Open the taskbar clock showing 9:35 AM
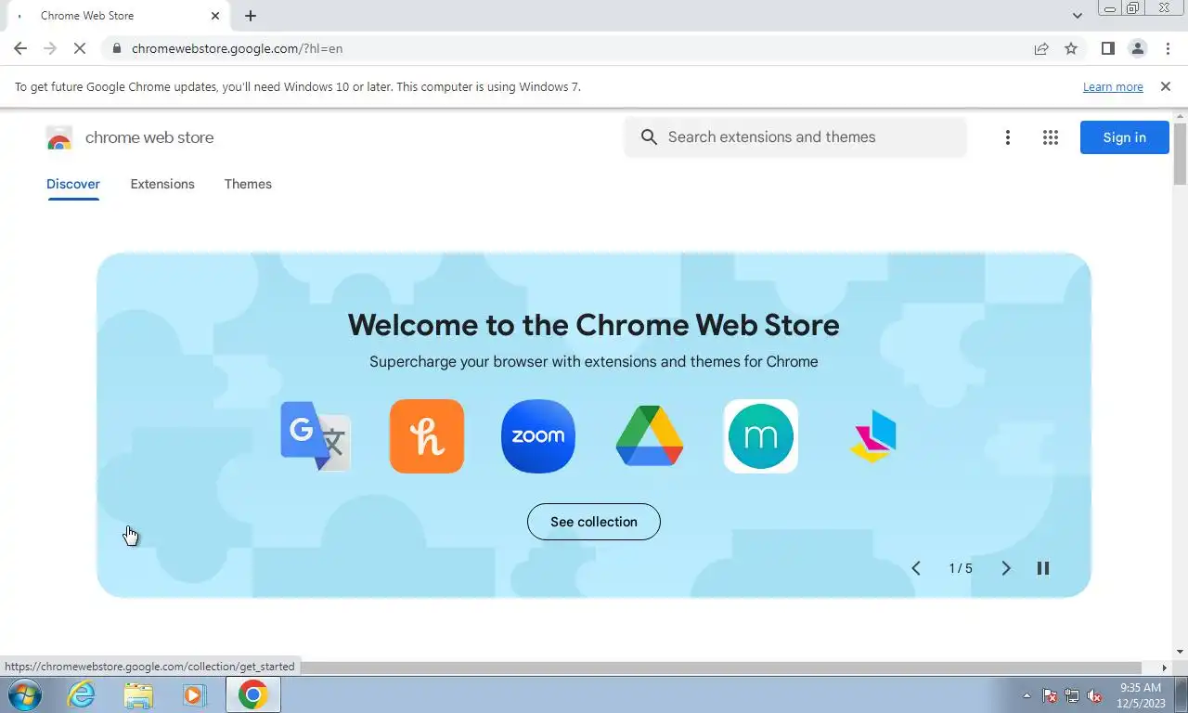1188x713 pixels. (x=1142, y=695)
